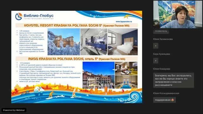Screen dimensions: 203x114
Task: Click the chat name Юлия Комарова
Action: click(x=161, y=69)
